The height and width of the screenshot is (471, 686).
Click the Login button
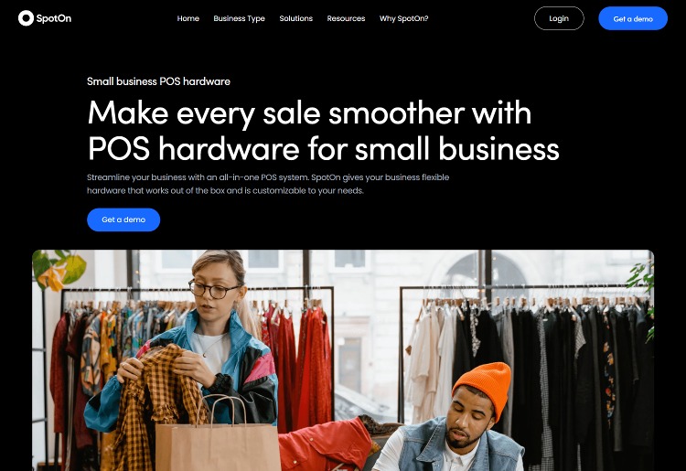coord(559,18)
